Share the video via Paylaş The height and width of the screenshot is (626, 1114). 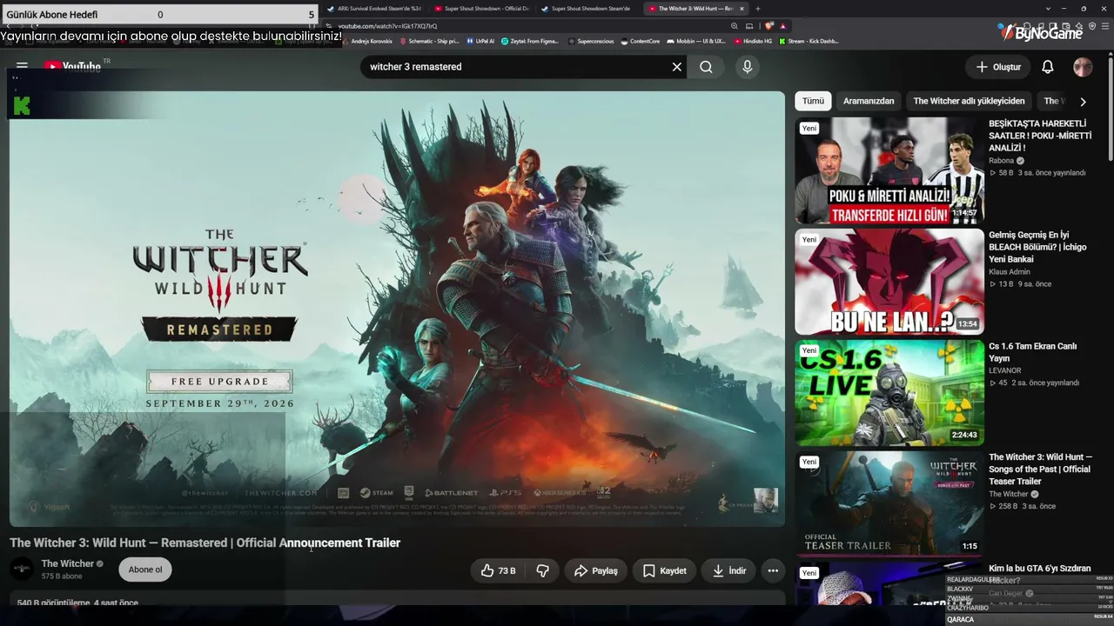pos(595,570)
